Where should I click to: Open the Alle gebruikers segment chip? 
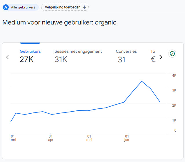(x=21, y=7)
